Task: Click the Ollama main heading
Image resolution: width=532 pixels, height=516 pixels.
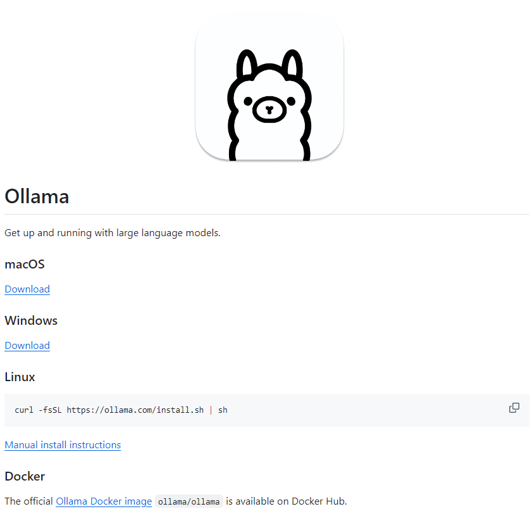Action: tap(37, 196)
